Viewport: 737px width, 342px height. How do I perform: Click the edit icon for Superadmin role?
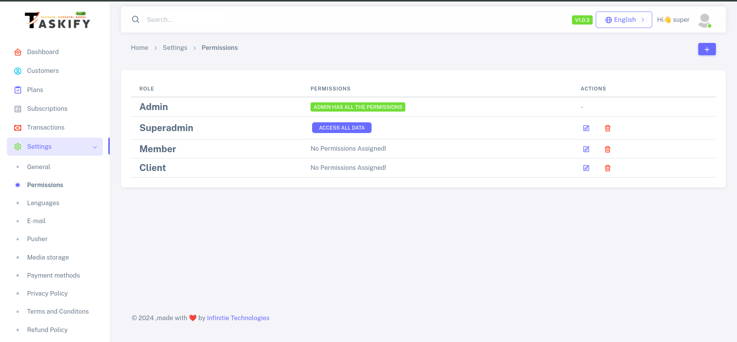pos(586,128)
